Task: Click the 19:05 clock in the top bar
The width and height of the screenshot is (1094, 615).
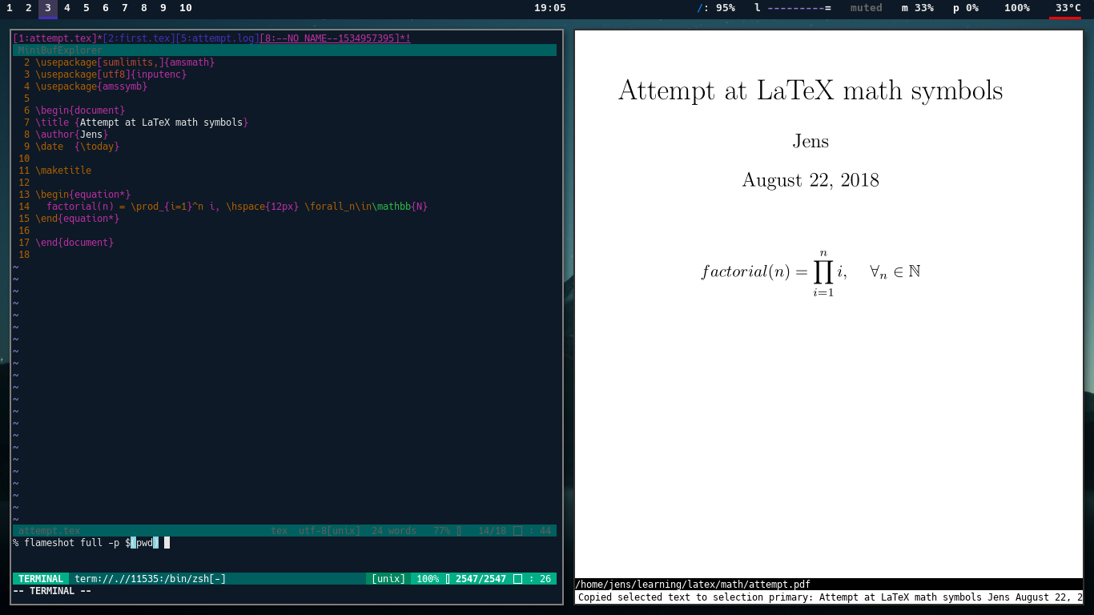Action: pyautogui.click(x=550, y=8)
